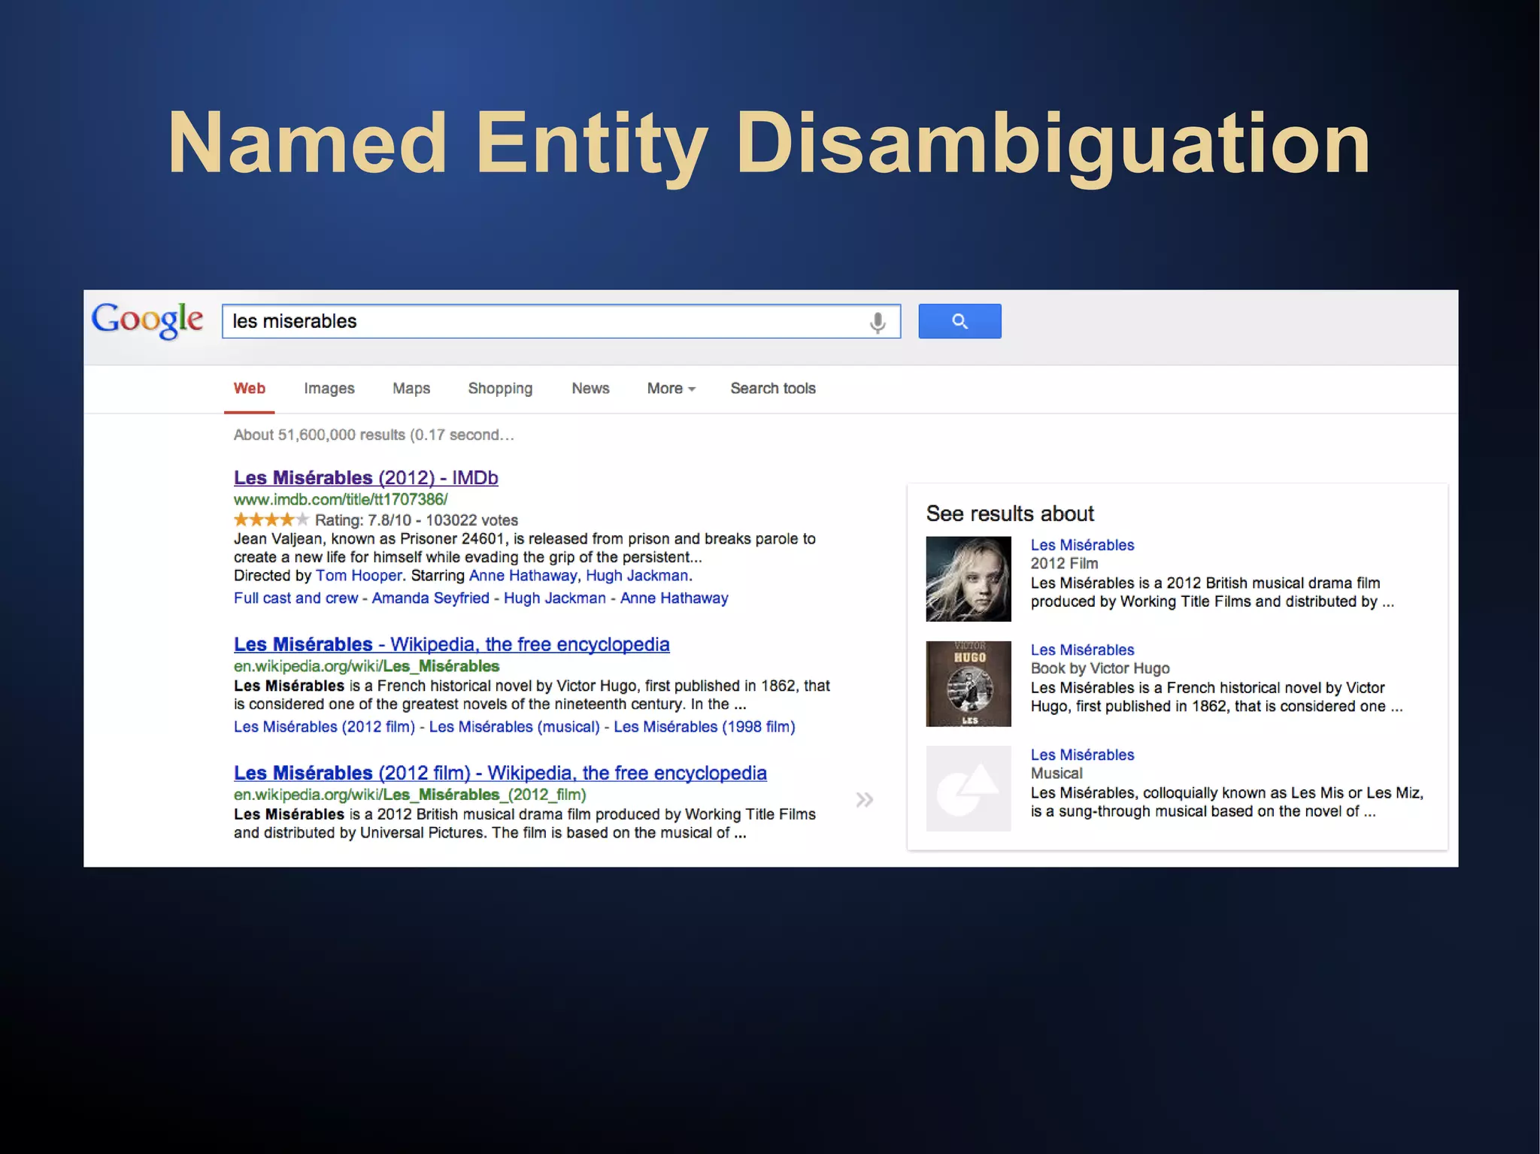Open the News tab
This screenshot has height=1154, width=1540.
pos(590,389)
